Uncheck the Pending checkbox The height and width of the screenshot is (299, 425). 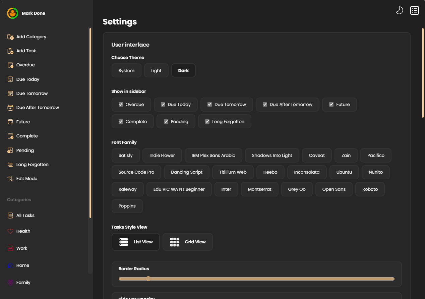point(166,122)
